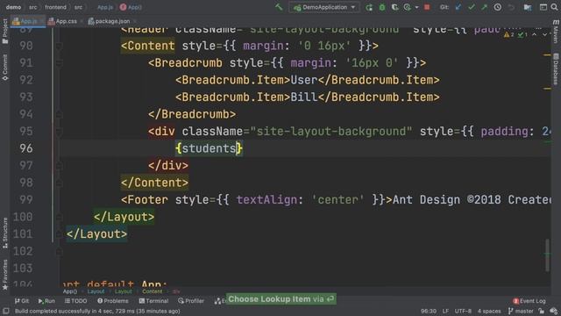Open the Structure tool window
Image resolution: width=561 pixels, height=316 pixels.
(5, 233)
